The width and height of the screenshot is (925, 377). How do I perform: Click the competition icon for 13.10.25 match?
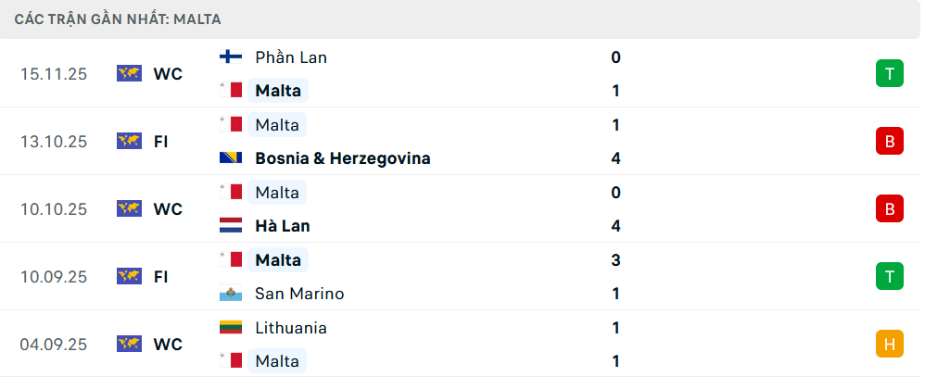coord(129,142)
